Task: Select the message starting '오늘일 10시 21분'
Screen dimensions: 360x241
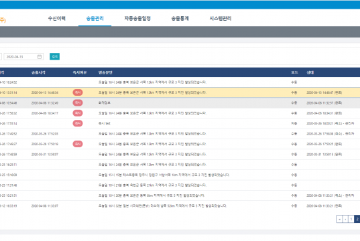Action: point(152,185)
